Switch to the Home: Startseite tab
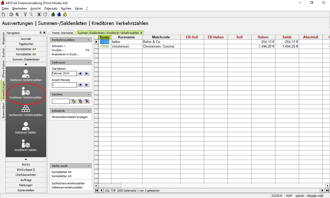This screenshot has width=330, height=198. point(62,33)
